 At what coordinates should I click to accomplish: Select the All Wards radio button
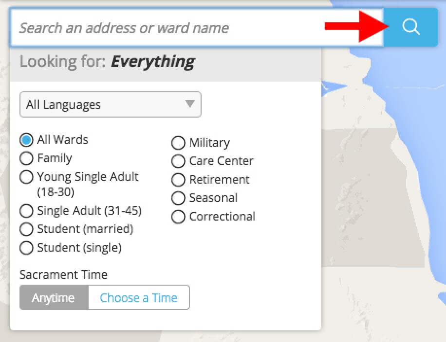pyautogui.click(x=26, y=140)
